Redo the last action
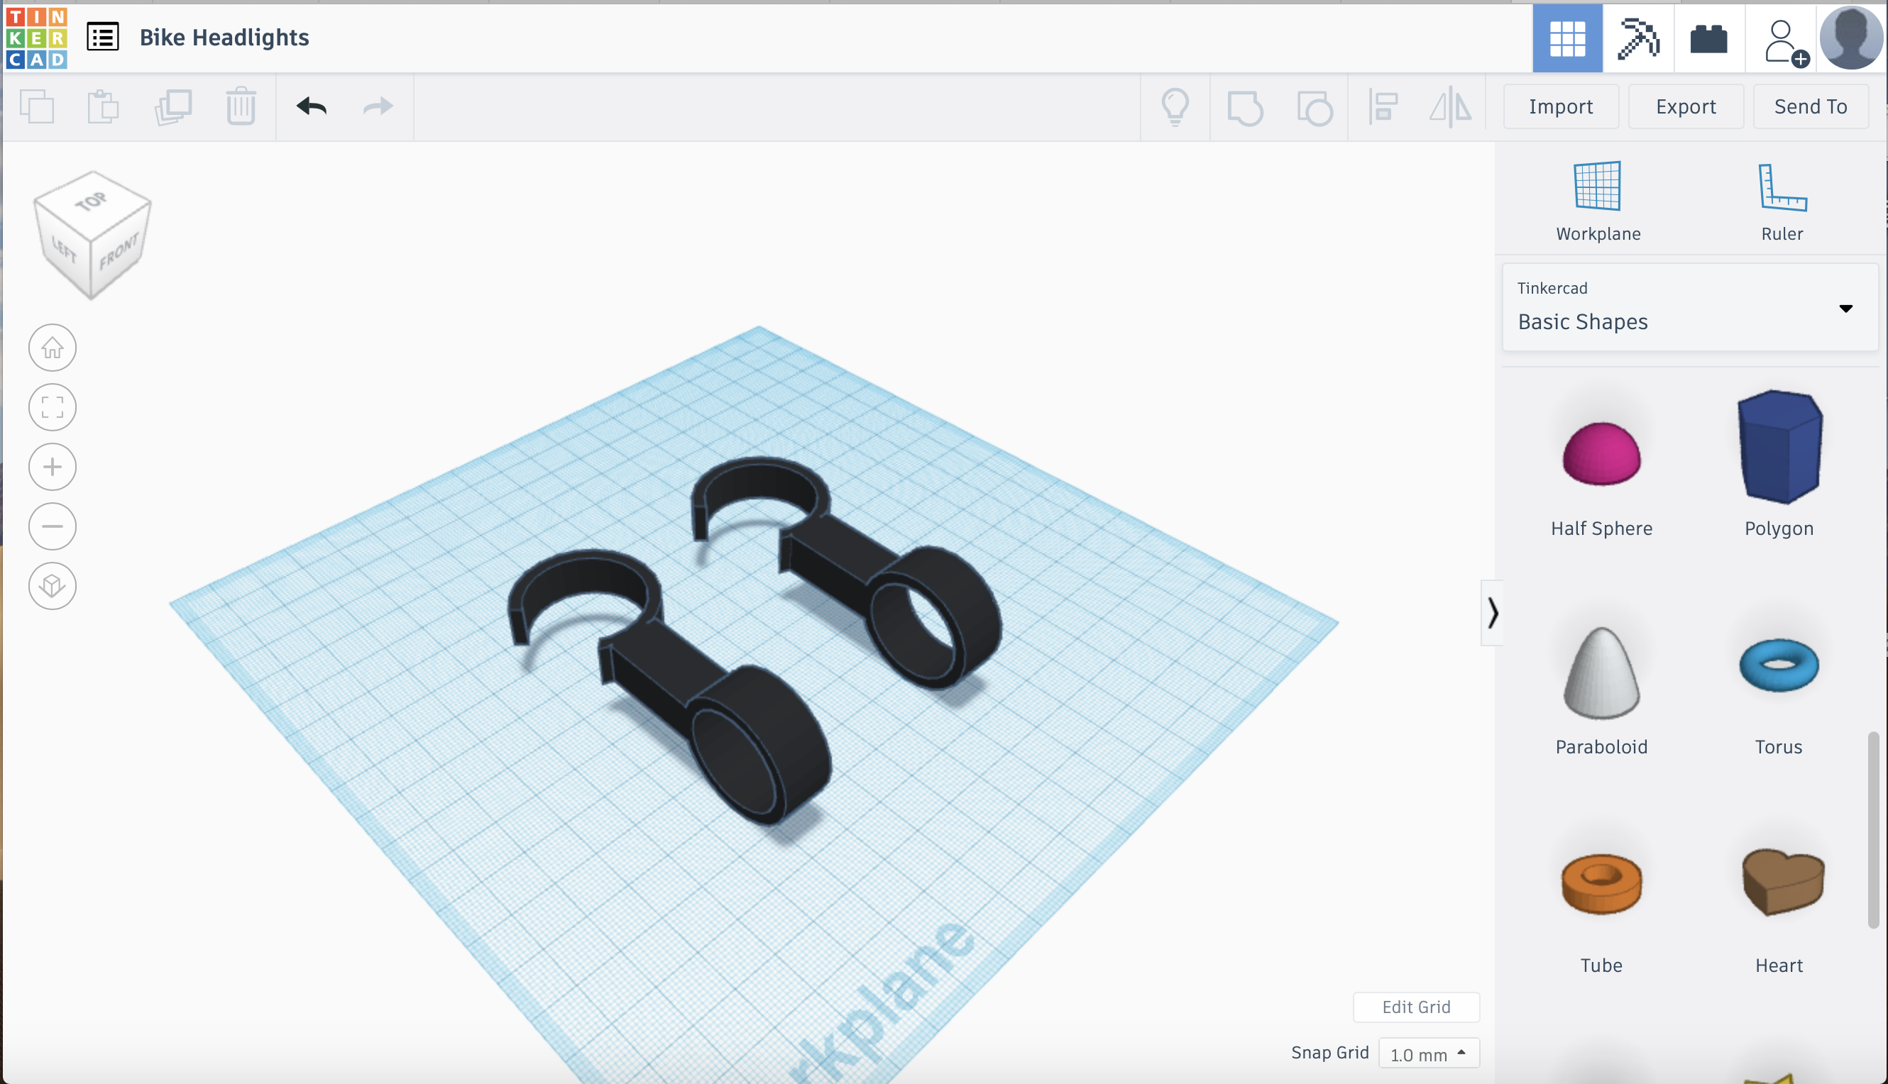Viewport: 1888px width, 1084px height. click(x=378, y=106)
